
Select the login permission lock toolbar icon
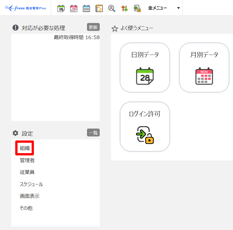click(x=137, y=8)
